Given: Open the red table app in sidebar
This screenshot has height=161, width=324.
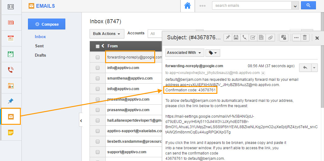Looking at the screenshot, I should [11, 22].
